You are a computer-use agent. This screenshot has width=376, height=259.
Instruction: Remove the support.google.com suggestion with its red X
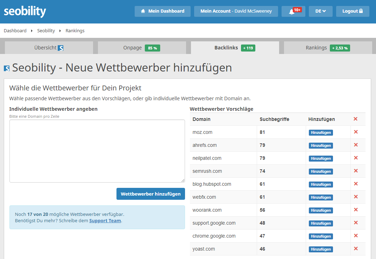356,223
